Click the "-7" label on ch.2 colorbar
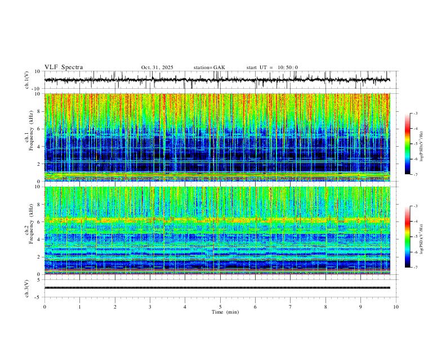Image resolution: width=446 pixels, height=344 pixels. 416,268
